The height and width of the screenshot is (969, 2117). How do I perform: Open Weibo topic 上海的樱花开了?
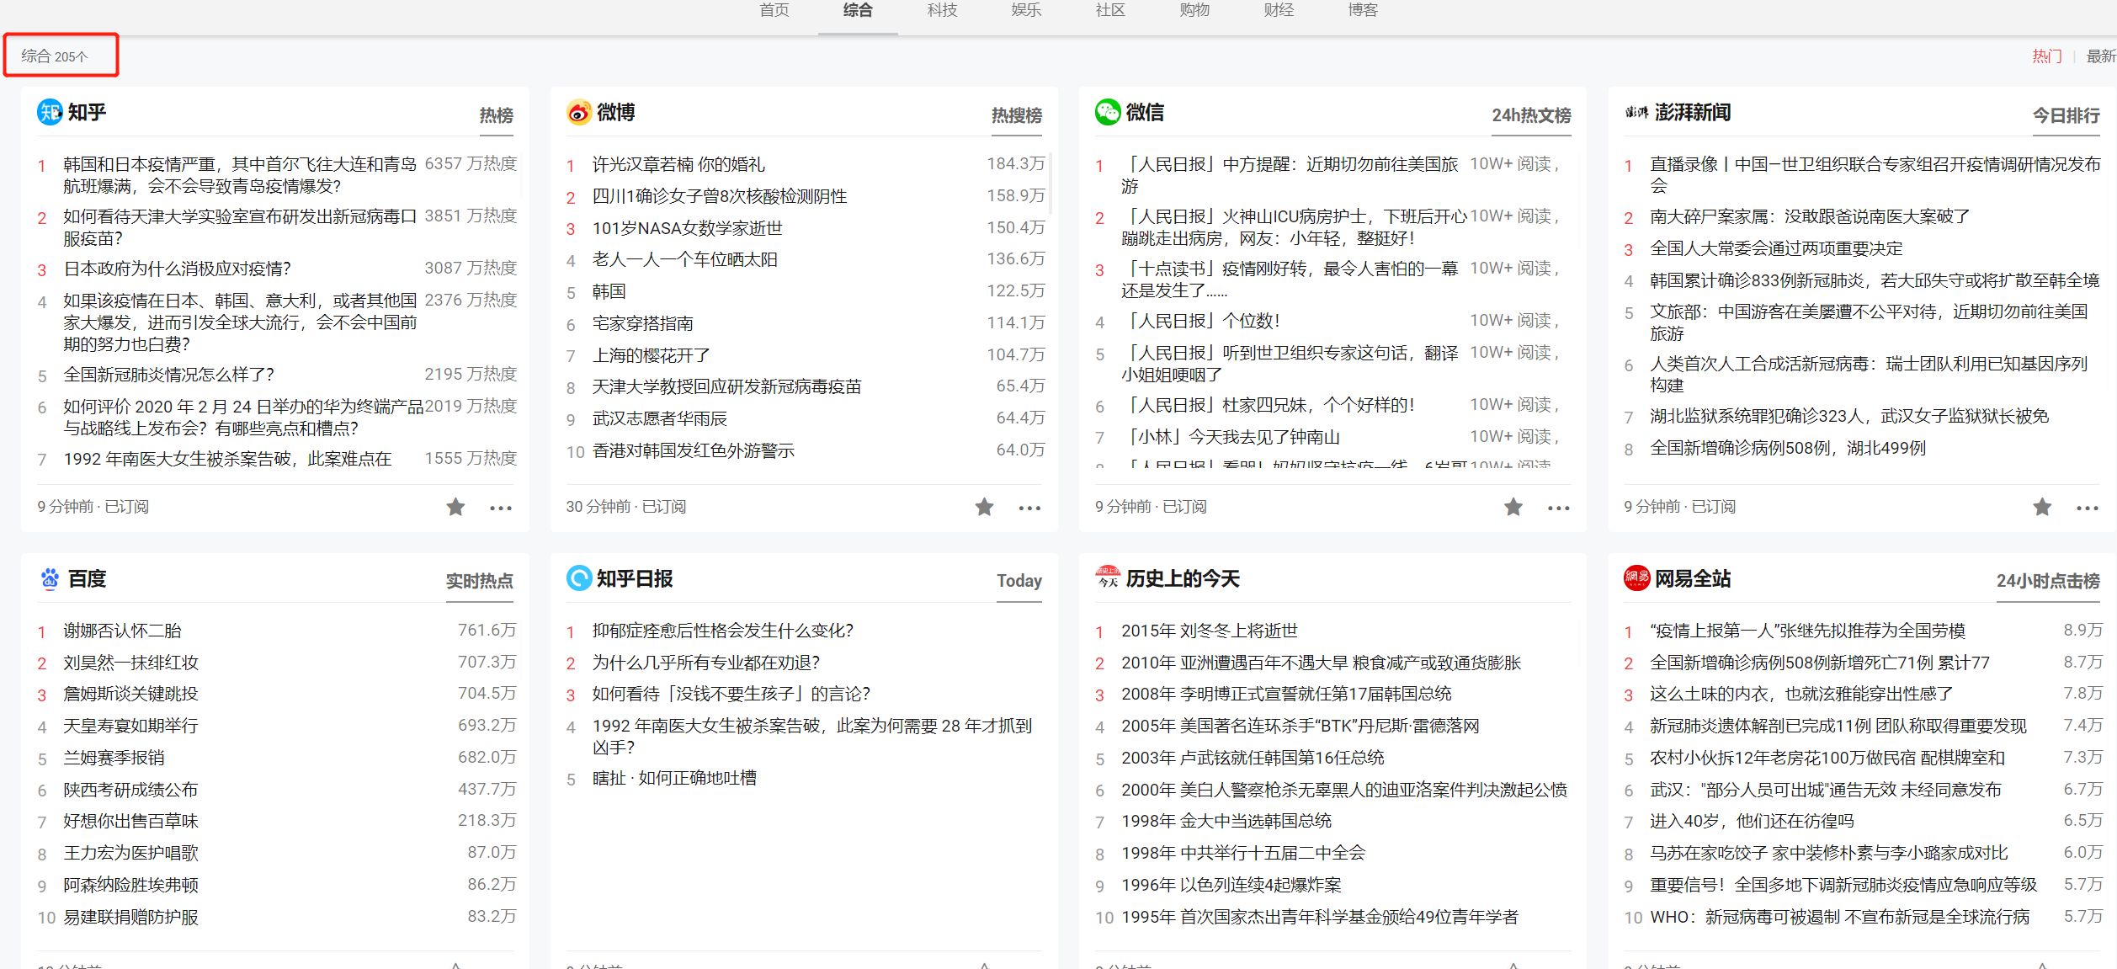(x=651, y=355)
